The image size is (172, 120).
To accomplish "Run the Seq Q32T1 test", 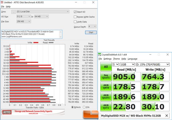I will coord(106,77).
